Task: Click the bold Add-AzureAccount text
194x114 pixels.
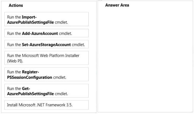Action: (40, 33)
